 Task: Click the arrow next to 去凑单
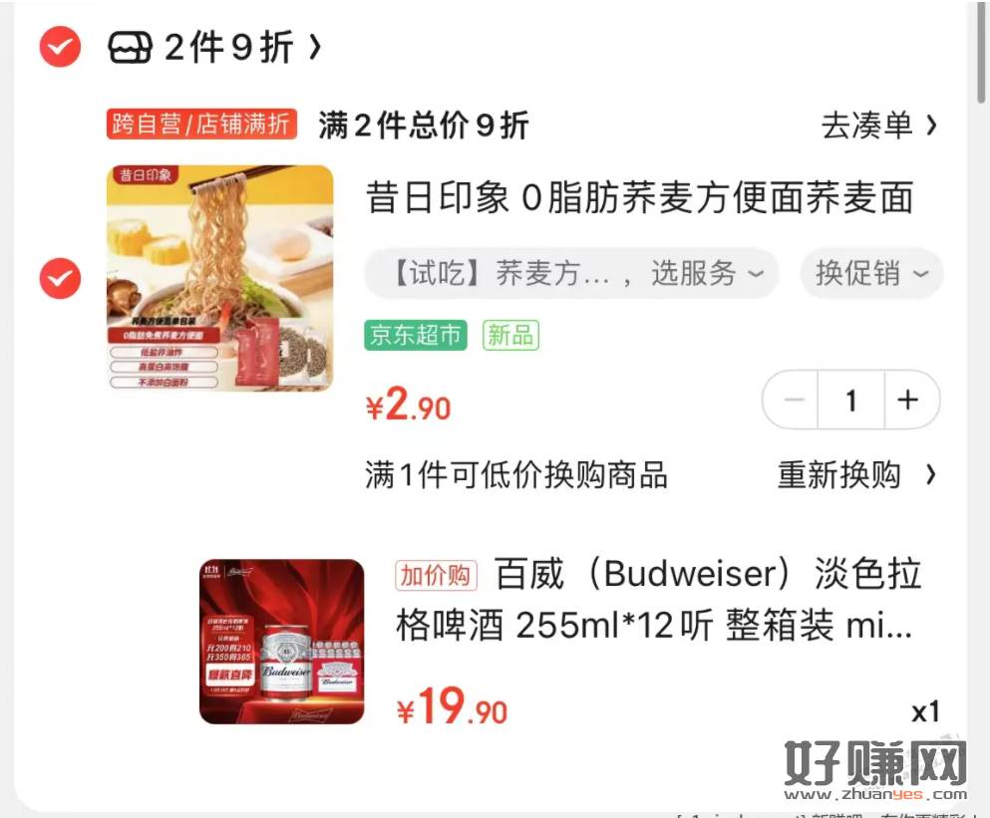coord(931,125)
